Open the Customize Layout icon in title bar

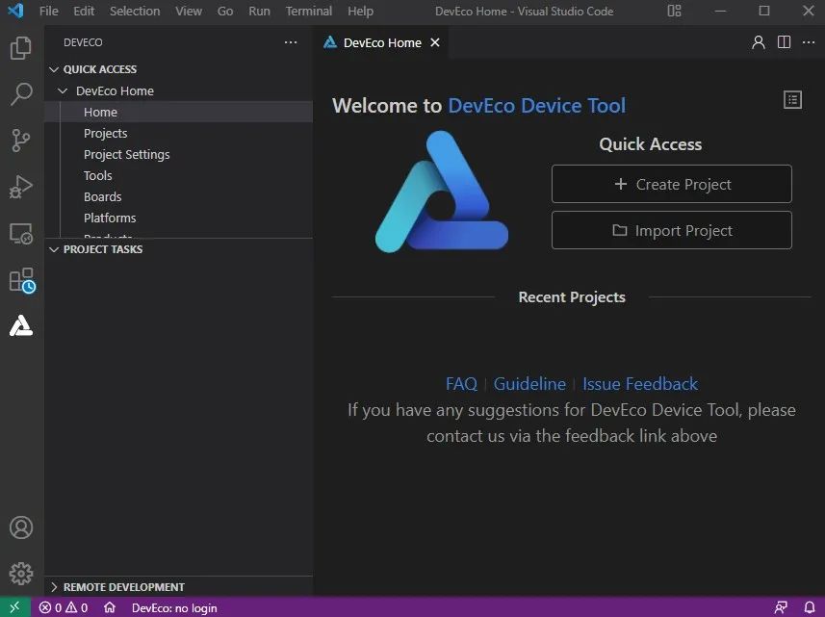click(675, 11)
